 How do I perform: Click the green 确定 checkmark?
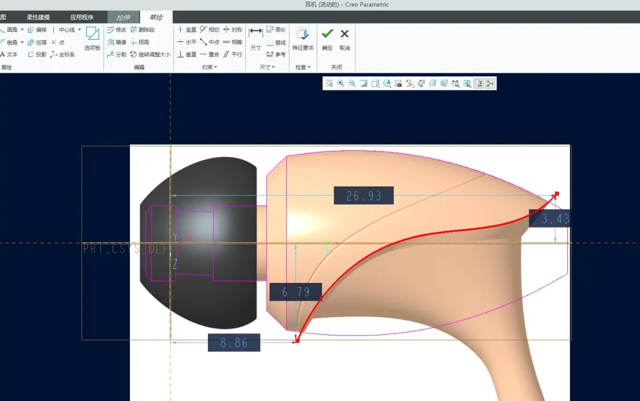click(328, 33)
